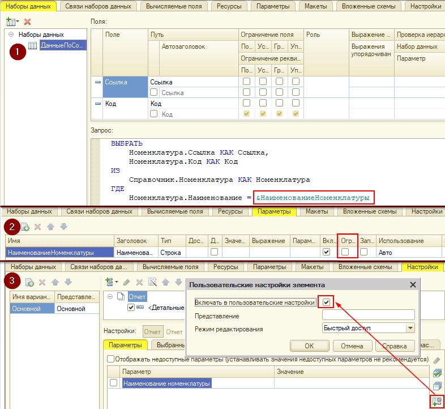Screen dimensions: 445x409
Task: Click move up arrow above Имя вариан... list
Action: [x=55, y=282]
